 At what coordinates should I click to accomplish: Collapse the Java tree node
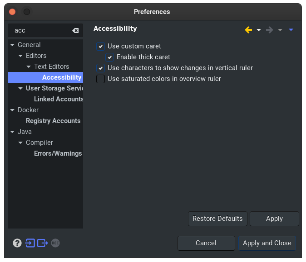[12, 132]
